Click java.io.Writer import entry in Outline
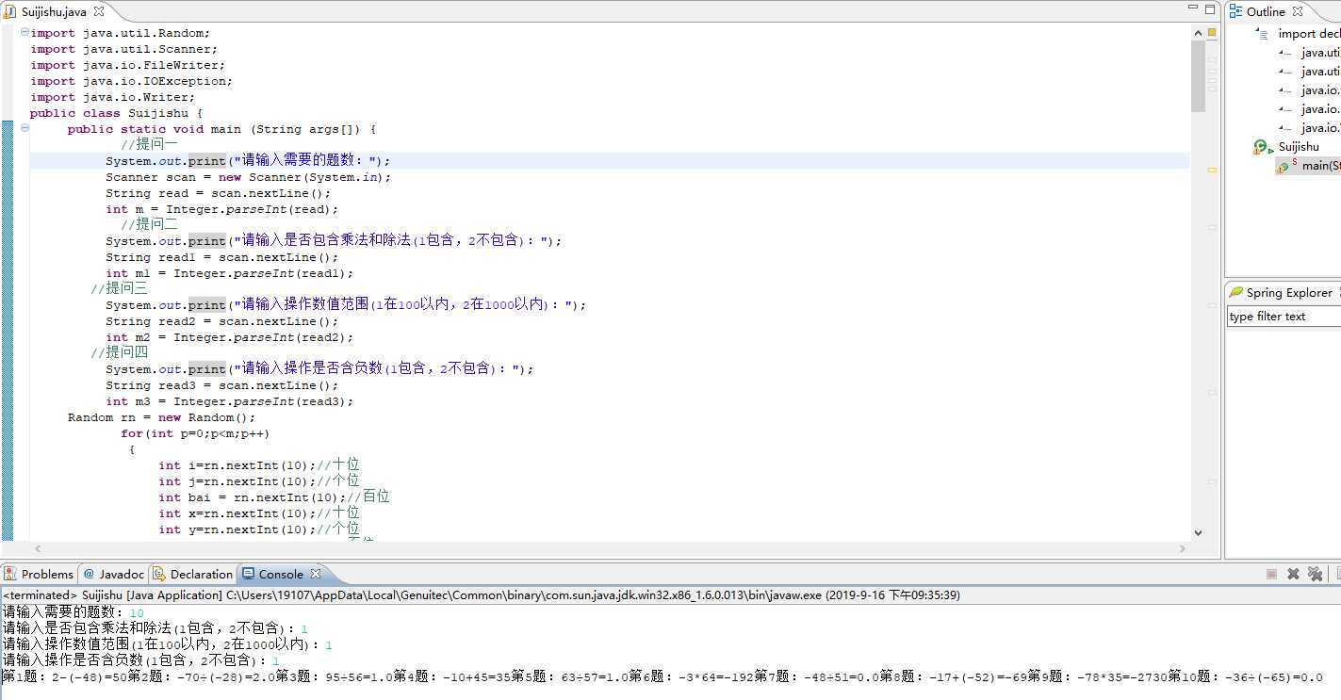Viewport: 1341px width, 700px height. [x=1320, y=127]
